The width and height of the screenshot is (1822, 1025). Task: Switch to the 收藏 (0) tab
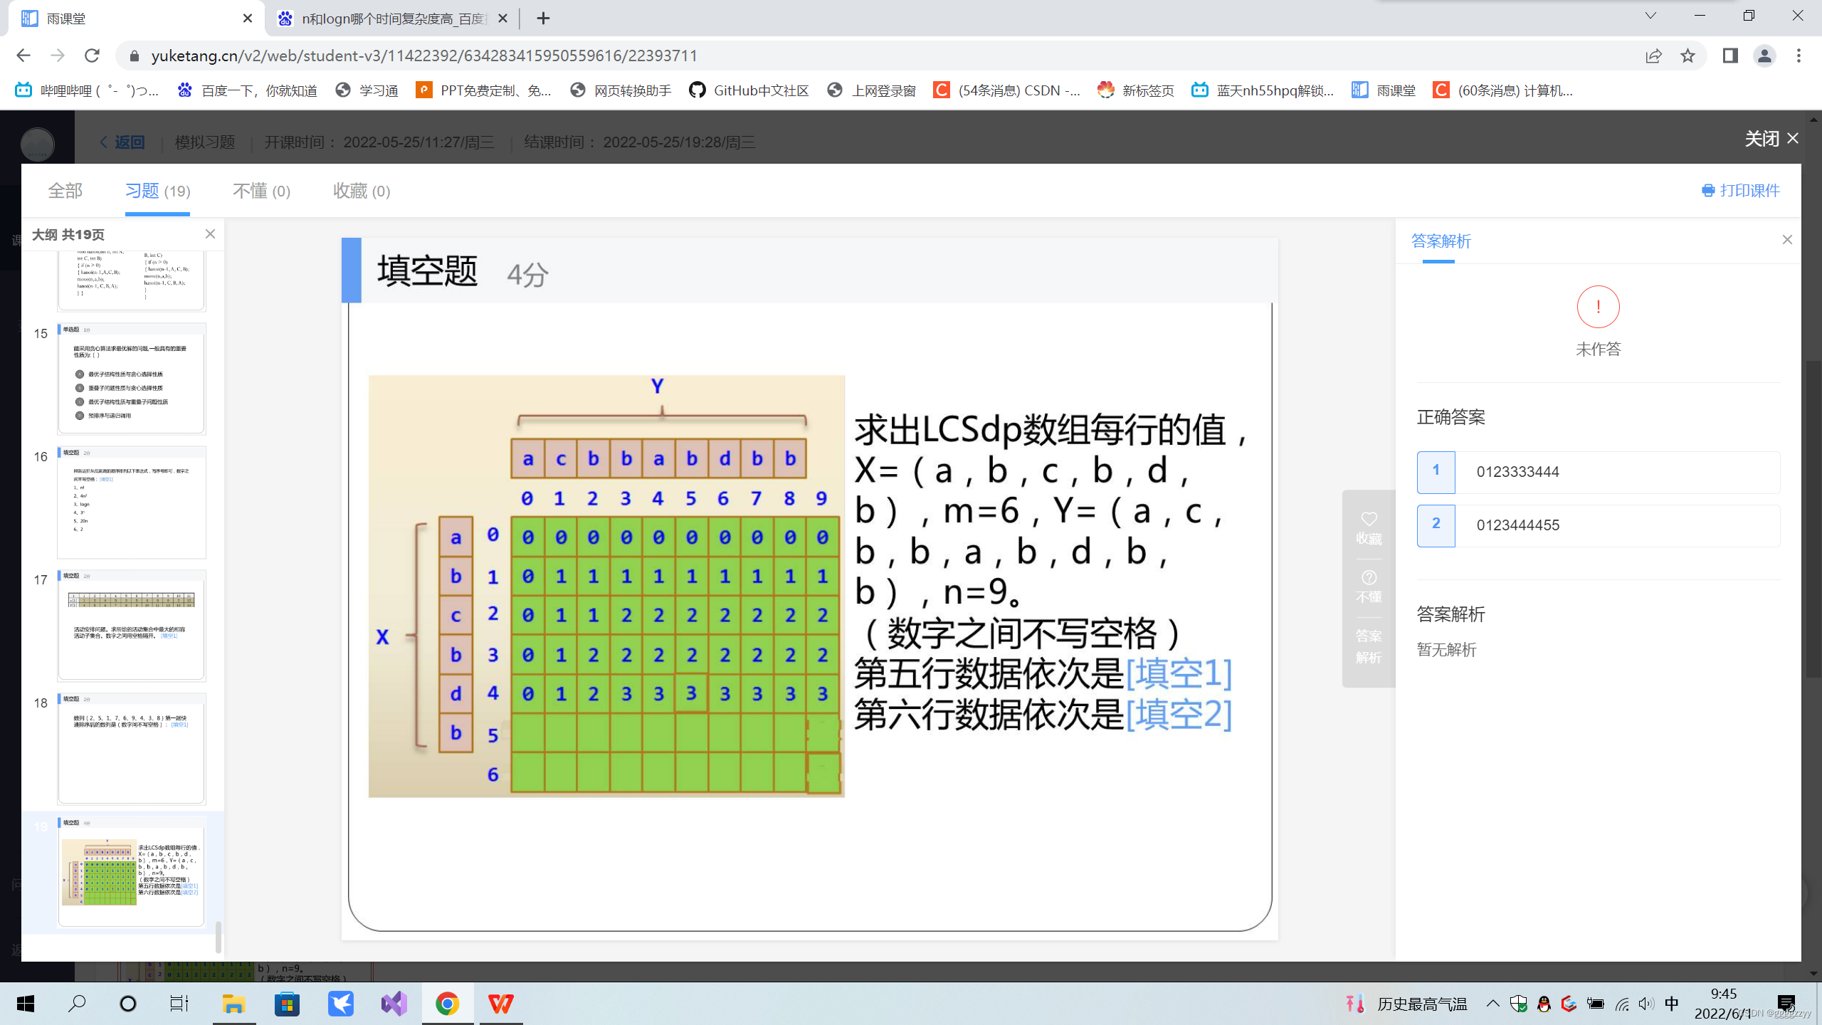click(362, 191)
